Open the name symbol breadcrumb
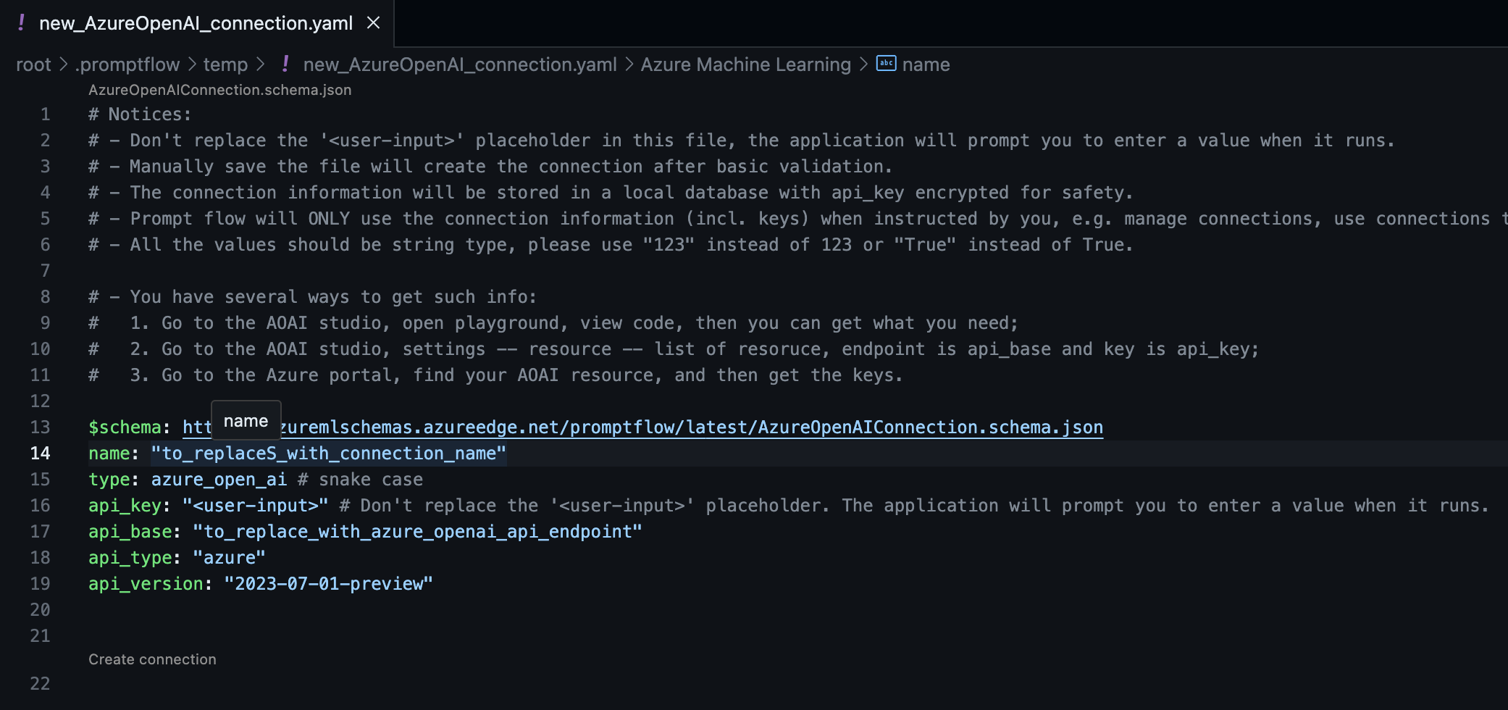The width and height of the screenshot is (1508, 710). tap(926, 64)
